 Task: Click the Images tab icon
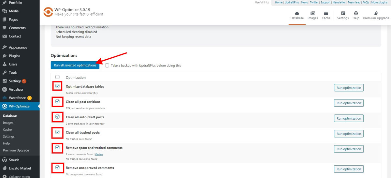pyautogui.click(x=312, y=13)
